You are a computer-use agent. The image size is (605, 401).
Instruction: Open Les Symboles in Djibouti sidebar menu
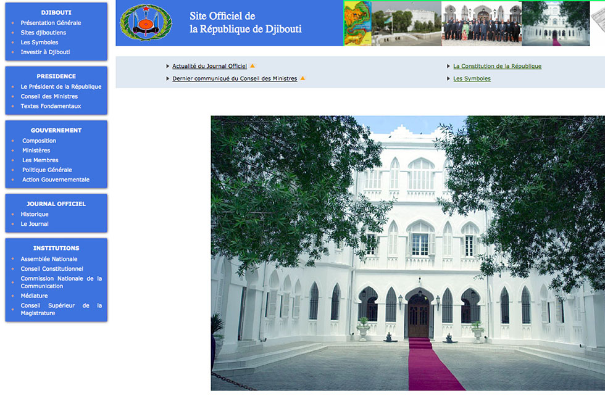(40, 42)
